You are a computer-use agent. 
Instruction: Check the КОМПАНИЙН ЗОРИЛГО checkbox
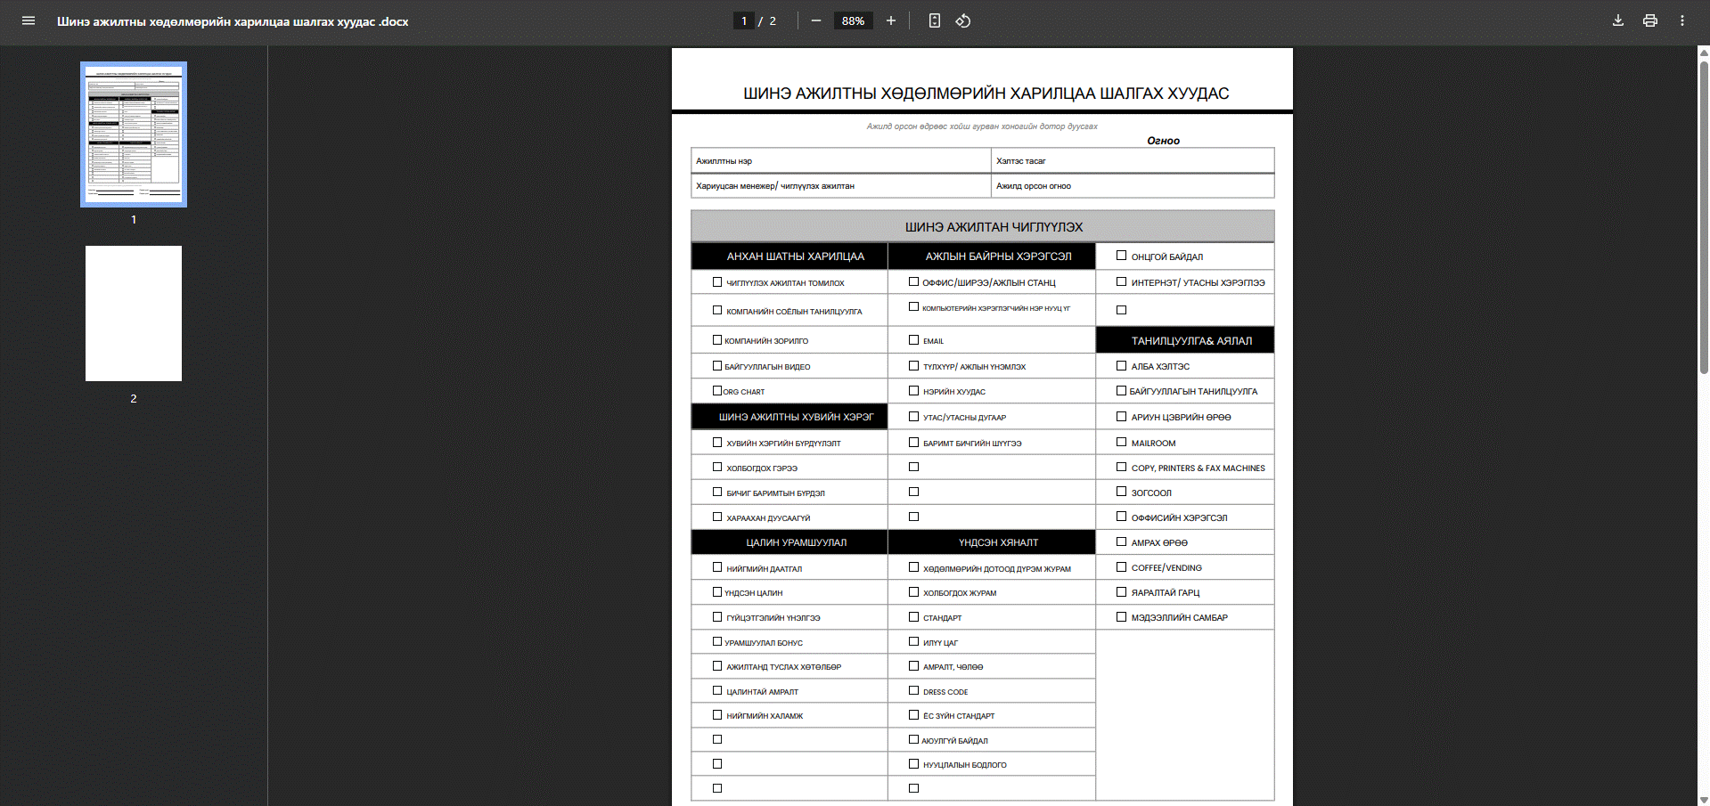tap(717, 339)
